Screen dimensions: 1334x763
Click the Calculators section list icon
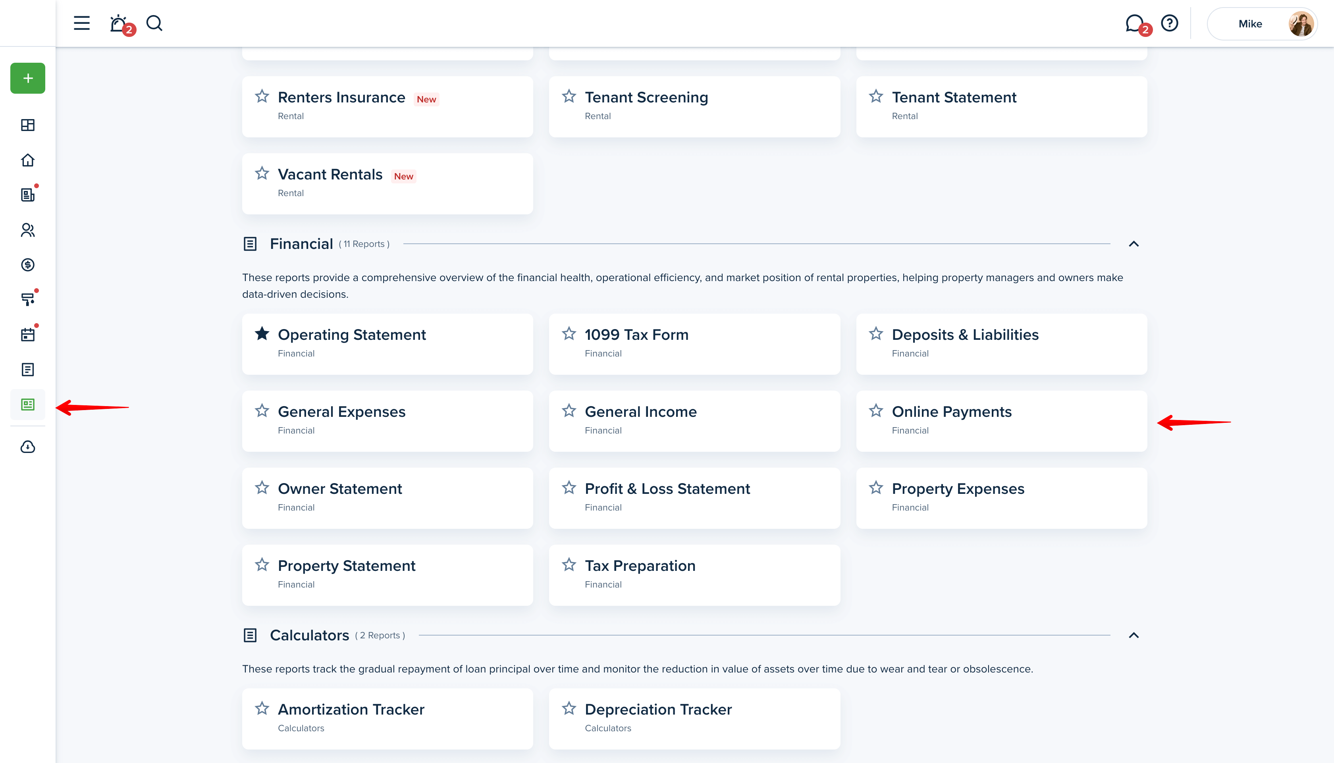(x=250, y=635)
